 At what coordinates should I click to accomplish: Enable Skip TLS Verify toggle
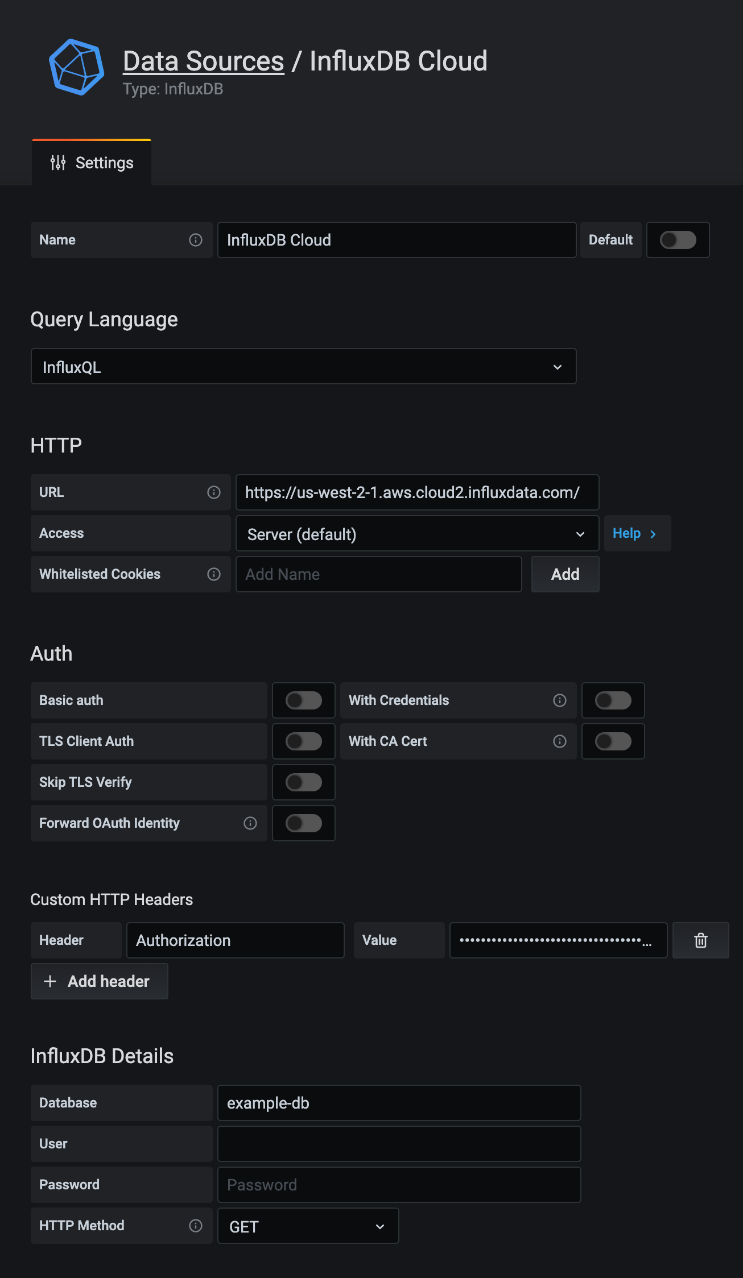[304, 782]
